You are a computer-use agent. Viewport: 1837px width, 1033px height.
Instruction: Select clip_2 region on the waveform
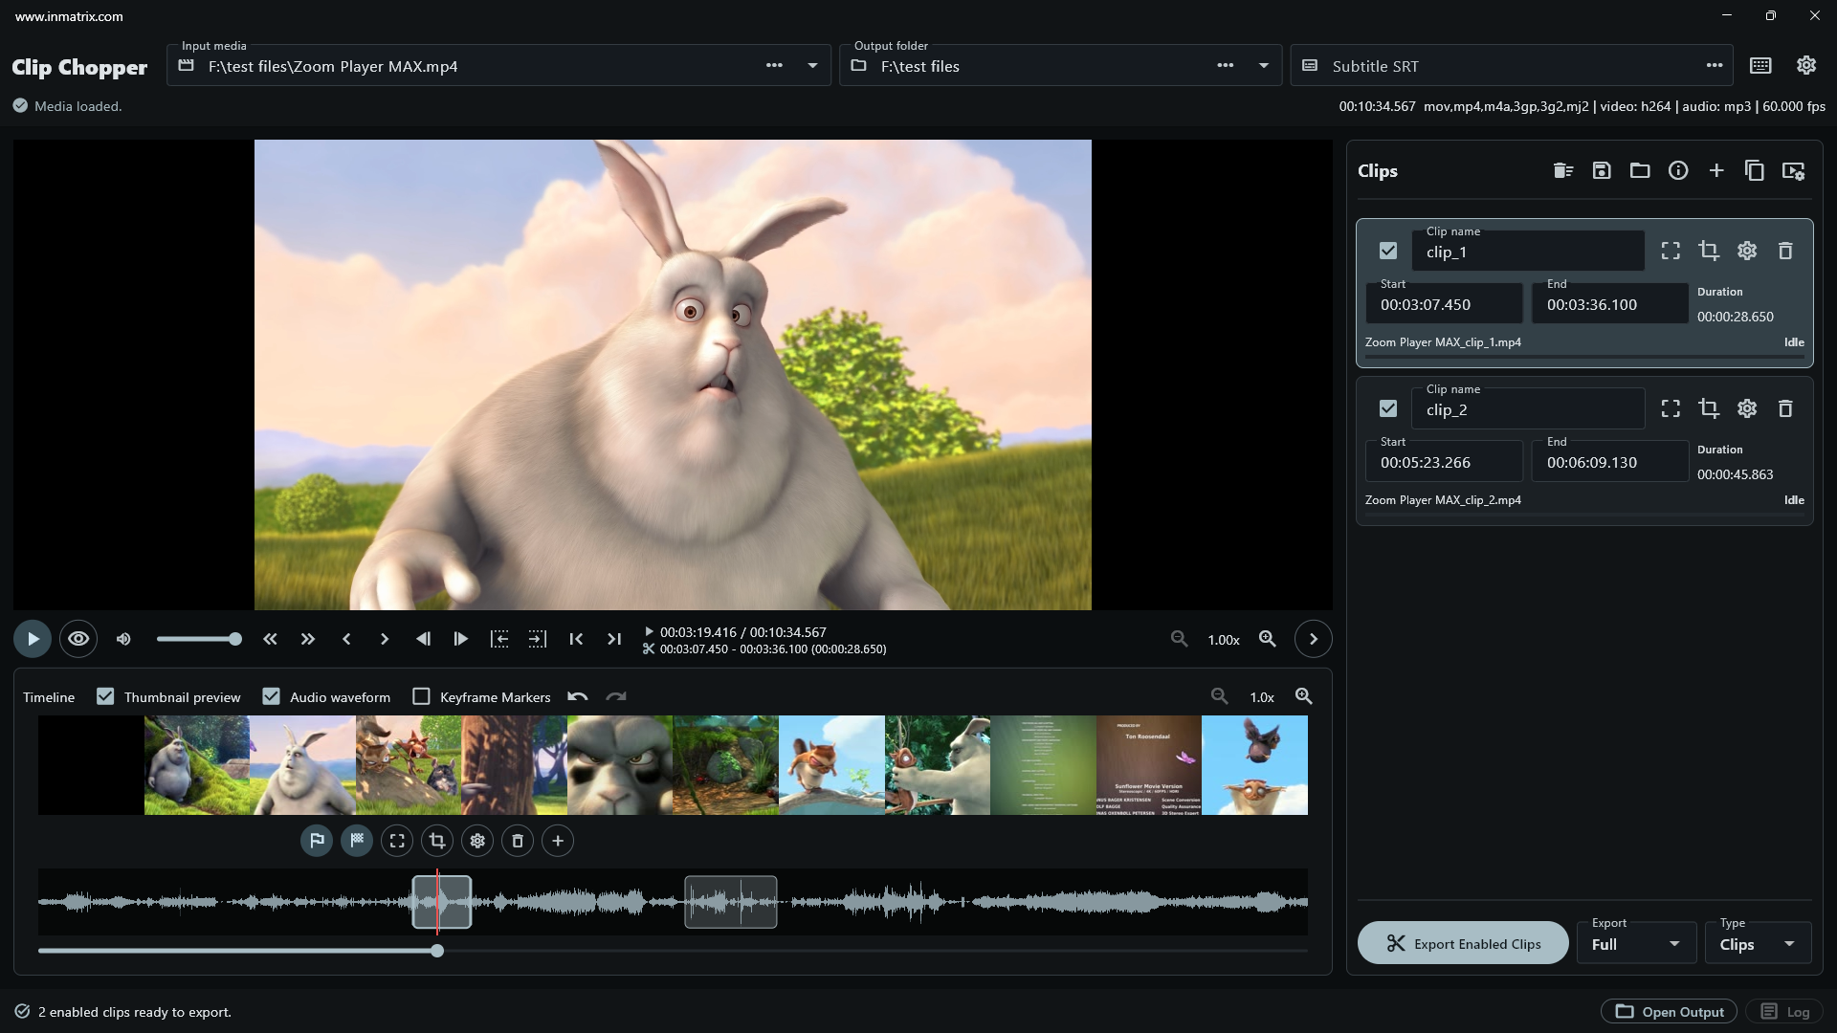(731, 902)
